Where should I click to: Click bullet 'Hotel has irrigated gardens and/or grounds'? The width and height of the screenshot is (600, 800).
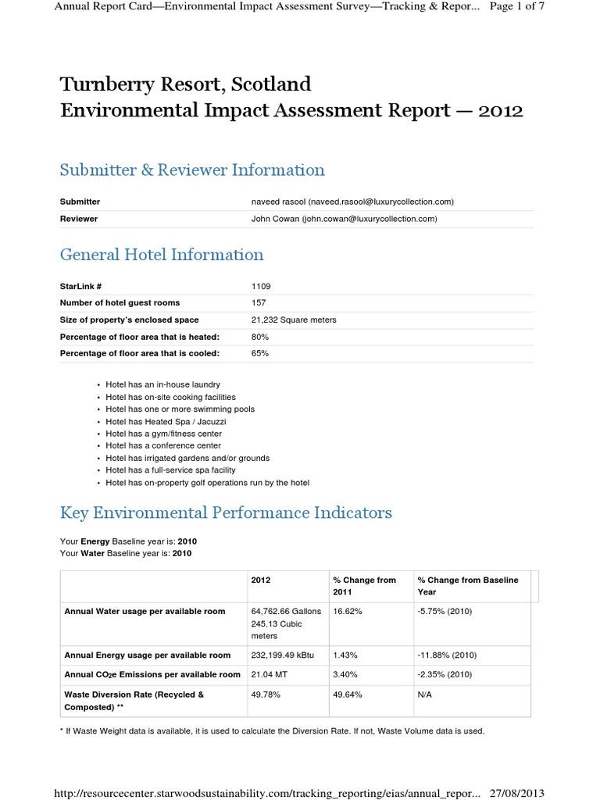pos(187,458)
